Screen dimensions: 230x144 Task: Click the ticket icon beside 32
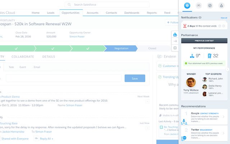(x=210, y=56)
